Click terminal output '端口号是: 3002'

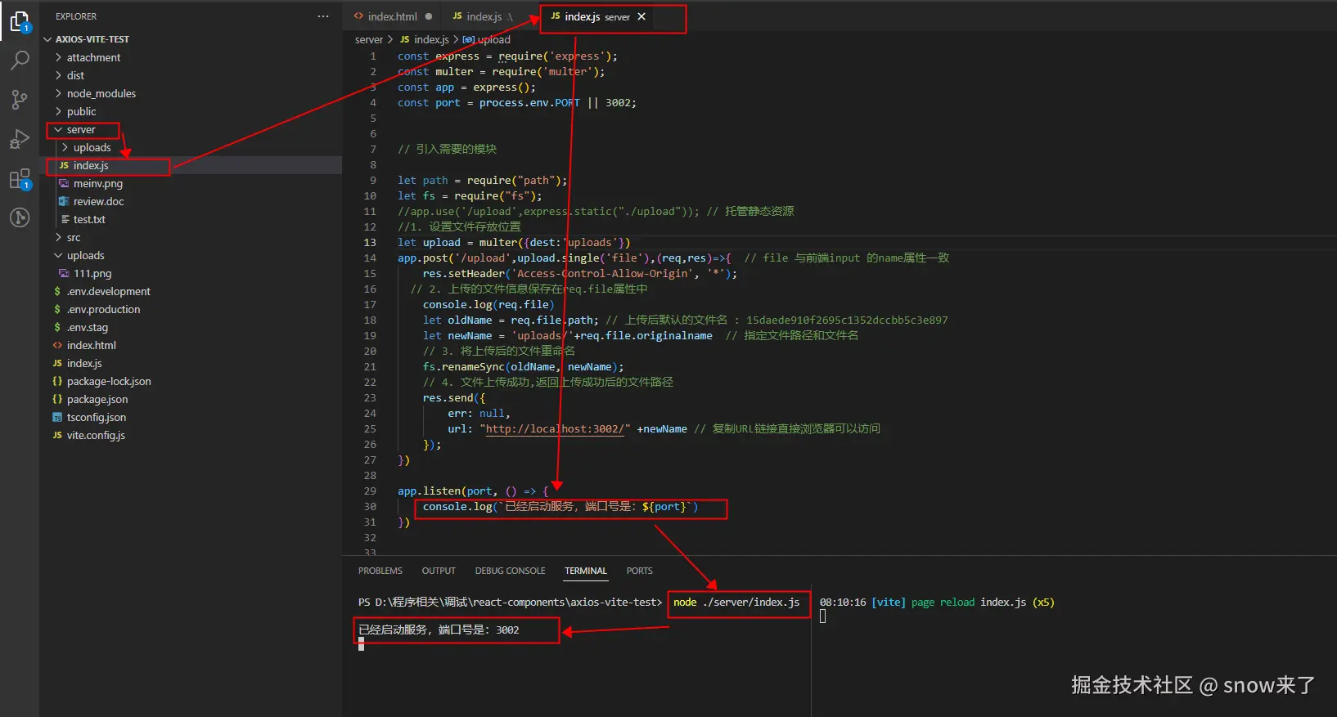point(479,630)
